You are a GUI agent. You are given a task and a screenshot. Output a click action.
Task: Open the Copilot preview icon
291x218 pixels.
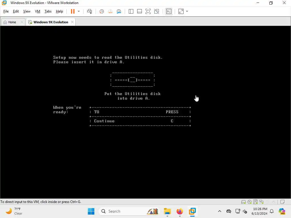282,211
